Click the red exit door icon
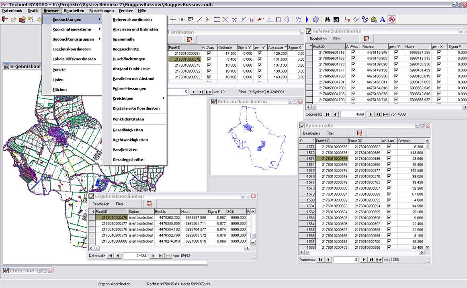Viewport: 467px width, 288px height. (5, 19)
